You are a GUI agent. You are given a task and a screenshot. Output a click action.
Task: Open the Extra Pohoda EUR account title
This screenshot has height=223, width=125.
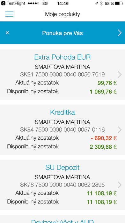coord(62,57)
